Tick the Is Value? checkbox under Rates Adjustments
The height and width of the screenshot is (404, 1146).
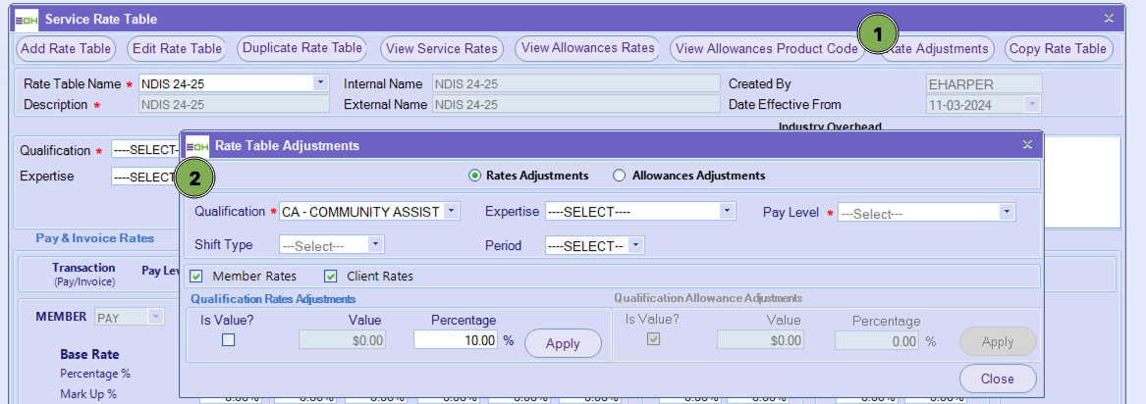coord(228,340)
